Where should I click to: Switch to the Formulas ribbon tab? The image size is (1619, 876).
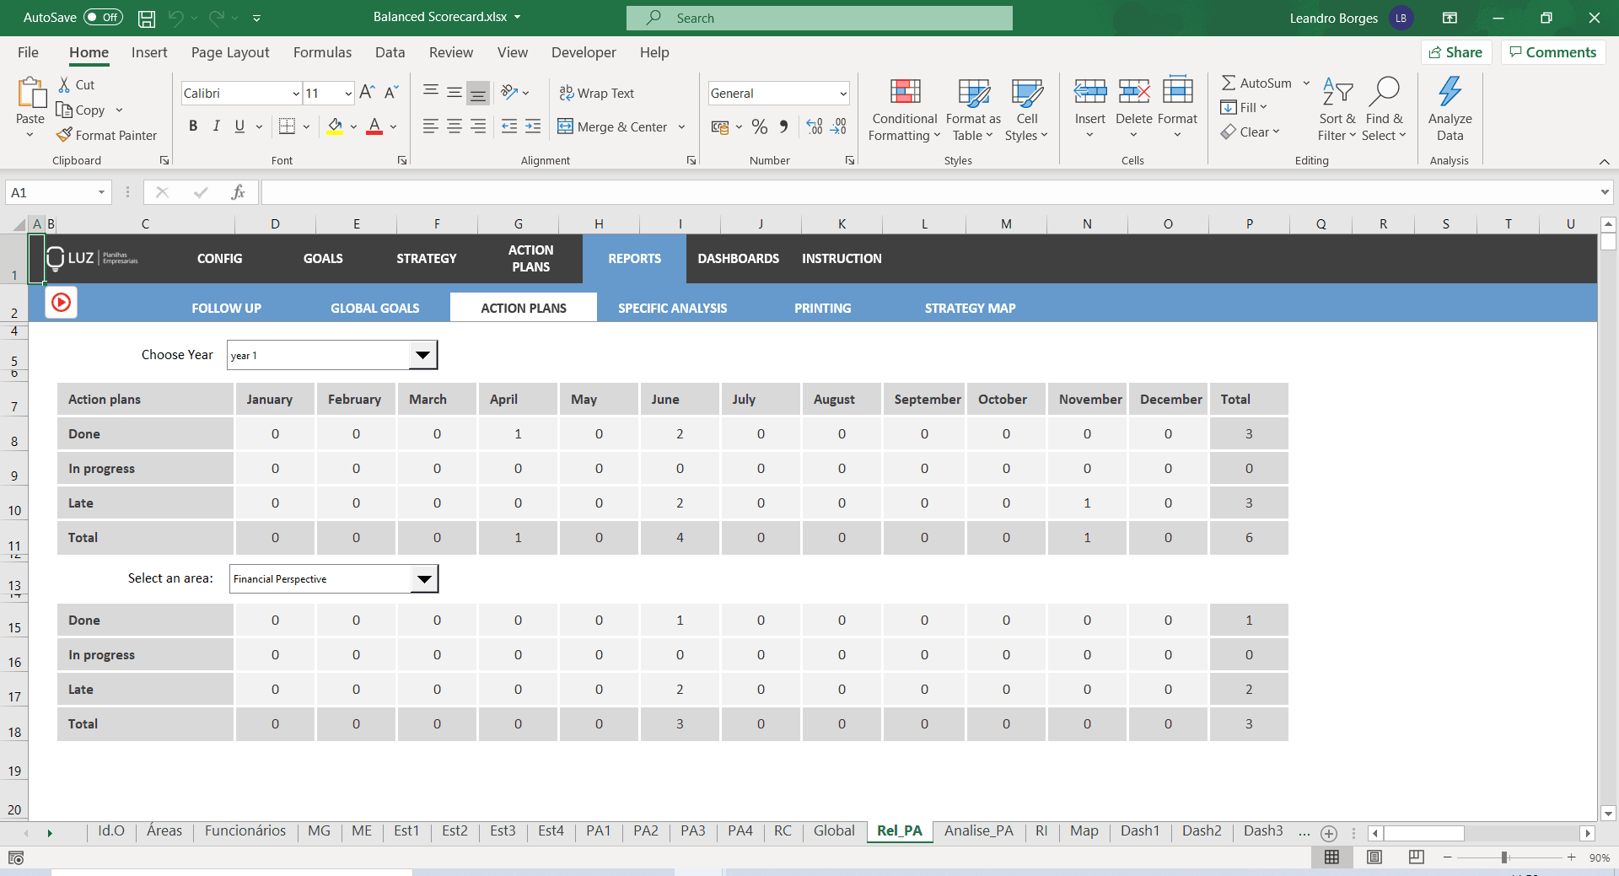tap(321, 52)
